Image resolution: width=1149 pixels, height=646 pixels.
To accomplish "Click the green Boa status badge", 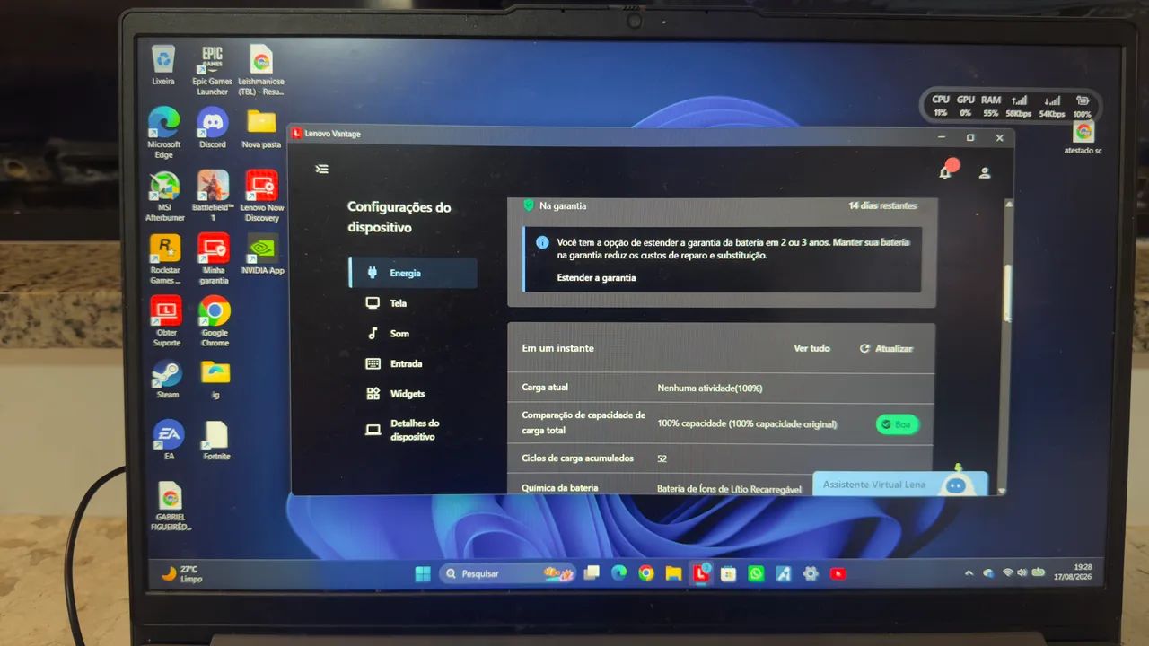I will (x=897, y=424).
